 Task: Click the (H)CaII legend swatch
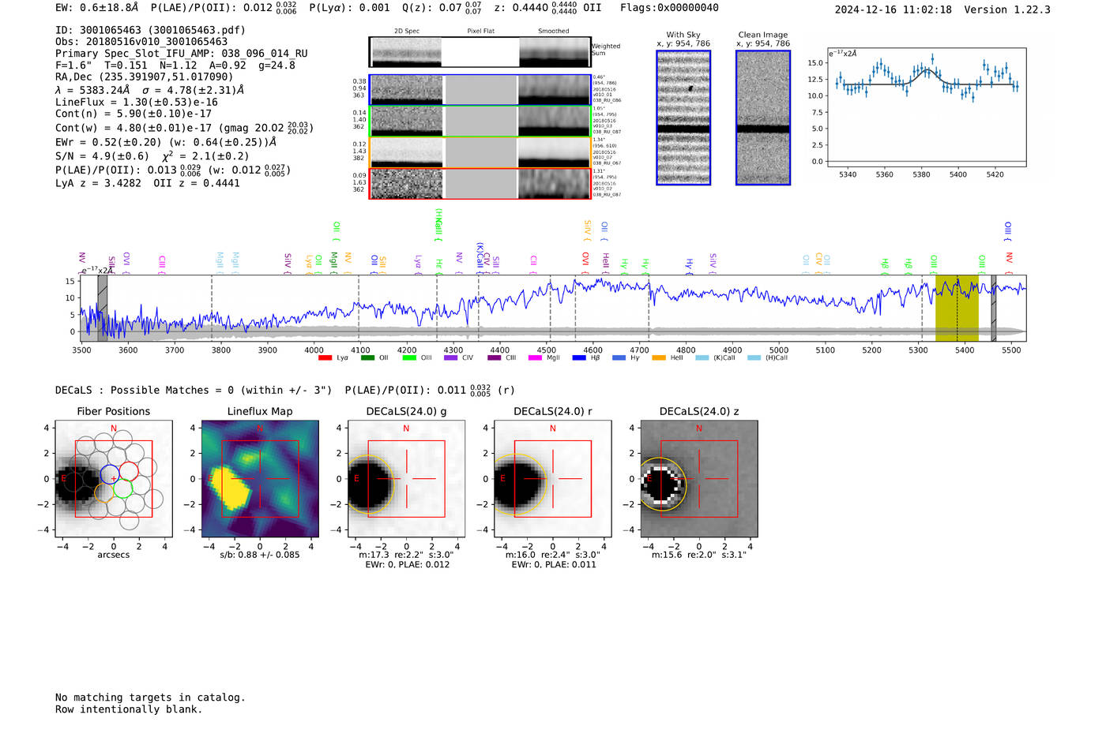[x=754, y=358]
